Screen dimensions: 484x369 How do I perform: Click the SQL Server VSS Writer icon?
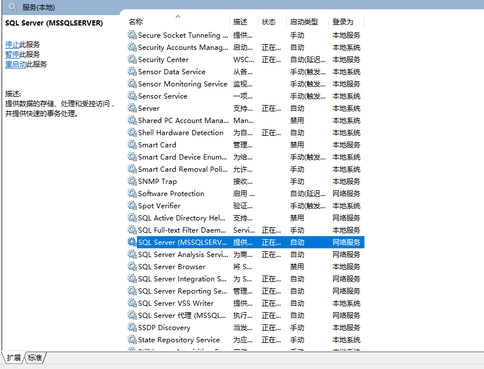(132, 303)
